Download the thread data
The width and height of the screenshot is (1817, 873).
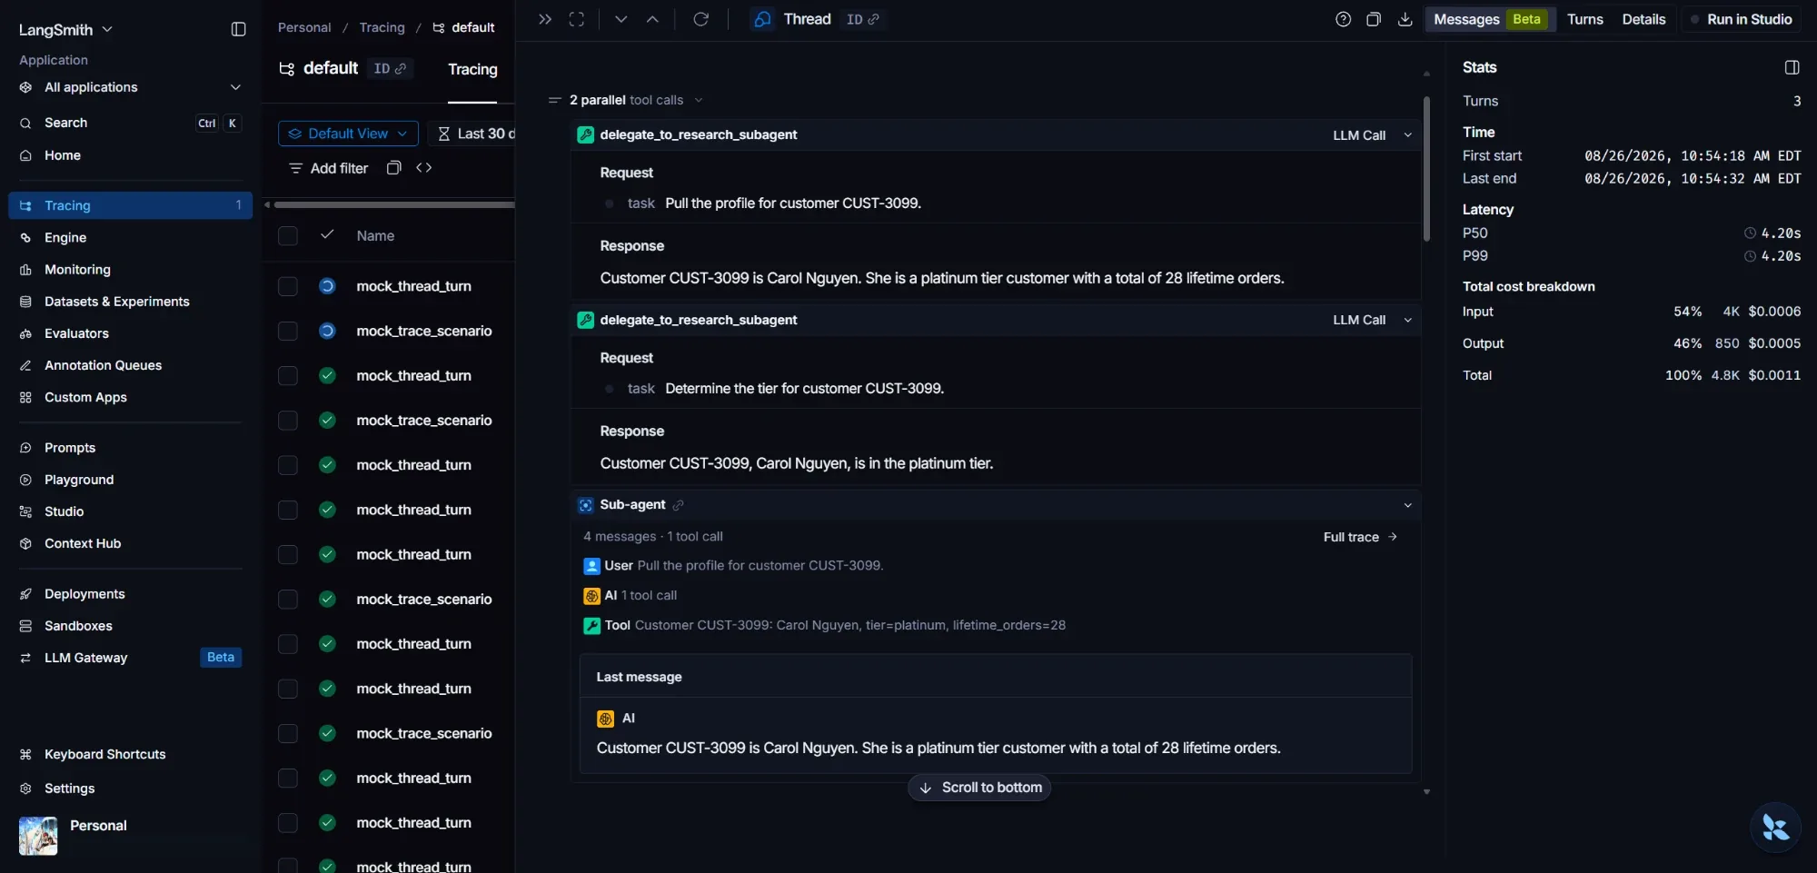point(1405,19)
